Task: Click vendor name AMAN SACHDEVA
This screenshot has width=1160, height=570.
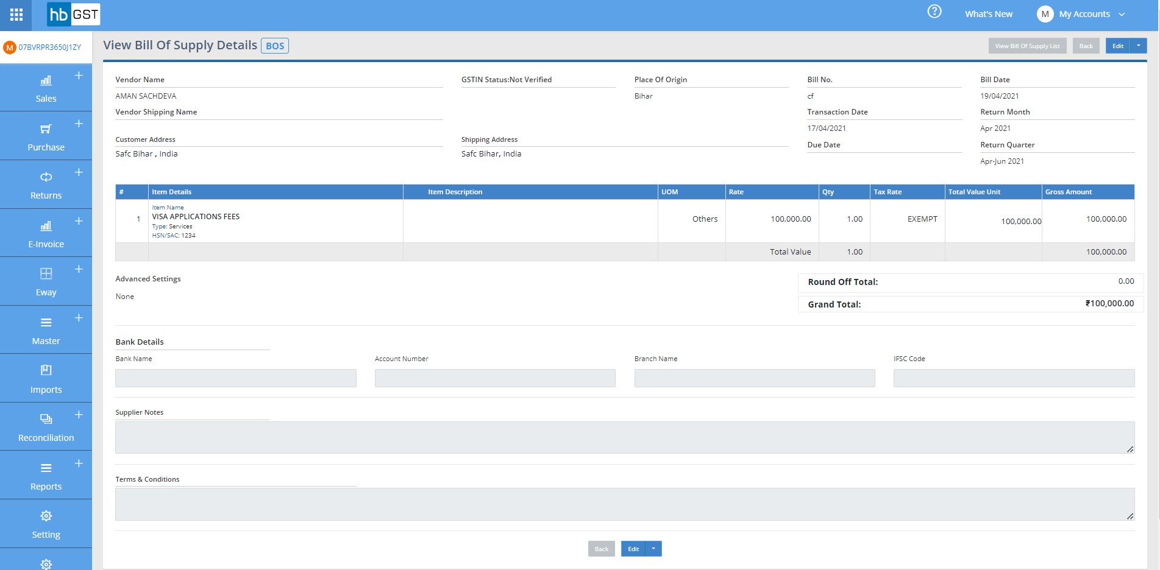Action: pos(146,96)
